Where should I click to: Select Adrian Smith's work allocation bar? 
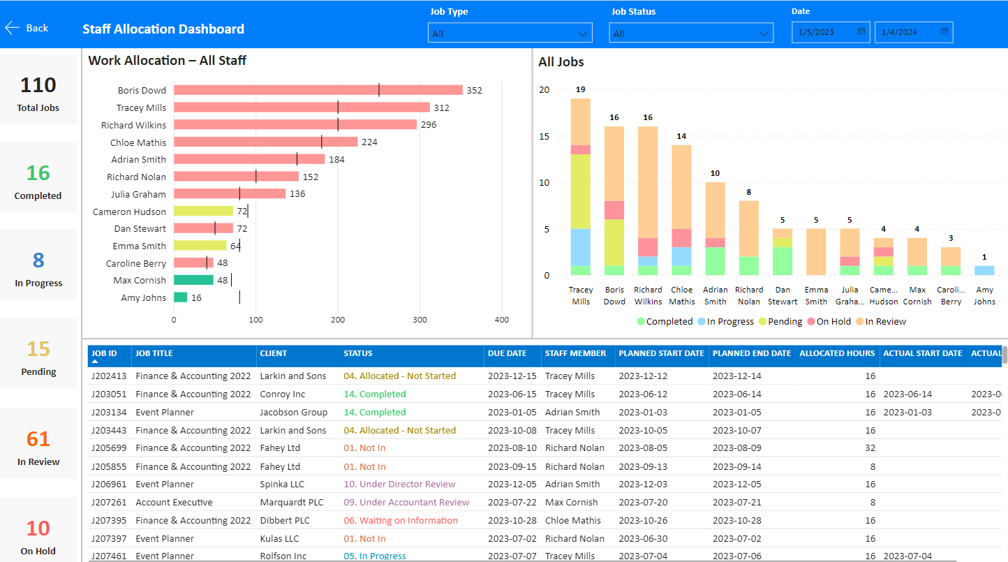point(249,159)
